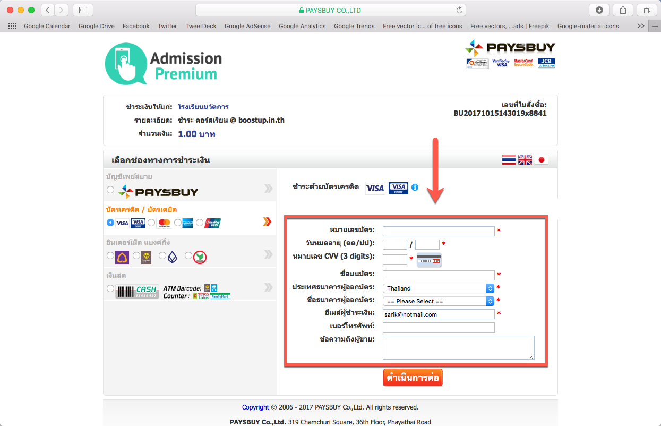
Task: Open the Google Trends bookmark
Action: click(x=354, y=26)
